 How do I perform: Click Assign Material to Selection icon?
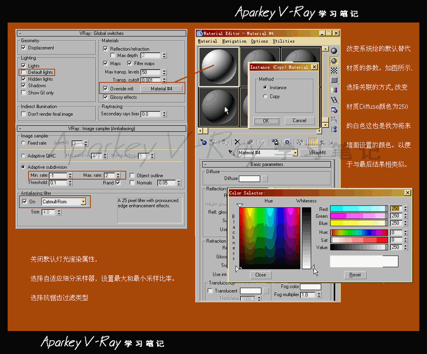(225, 142)
